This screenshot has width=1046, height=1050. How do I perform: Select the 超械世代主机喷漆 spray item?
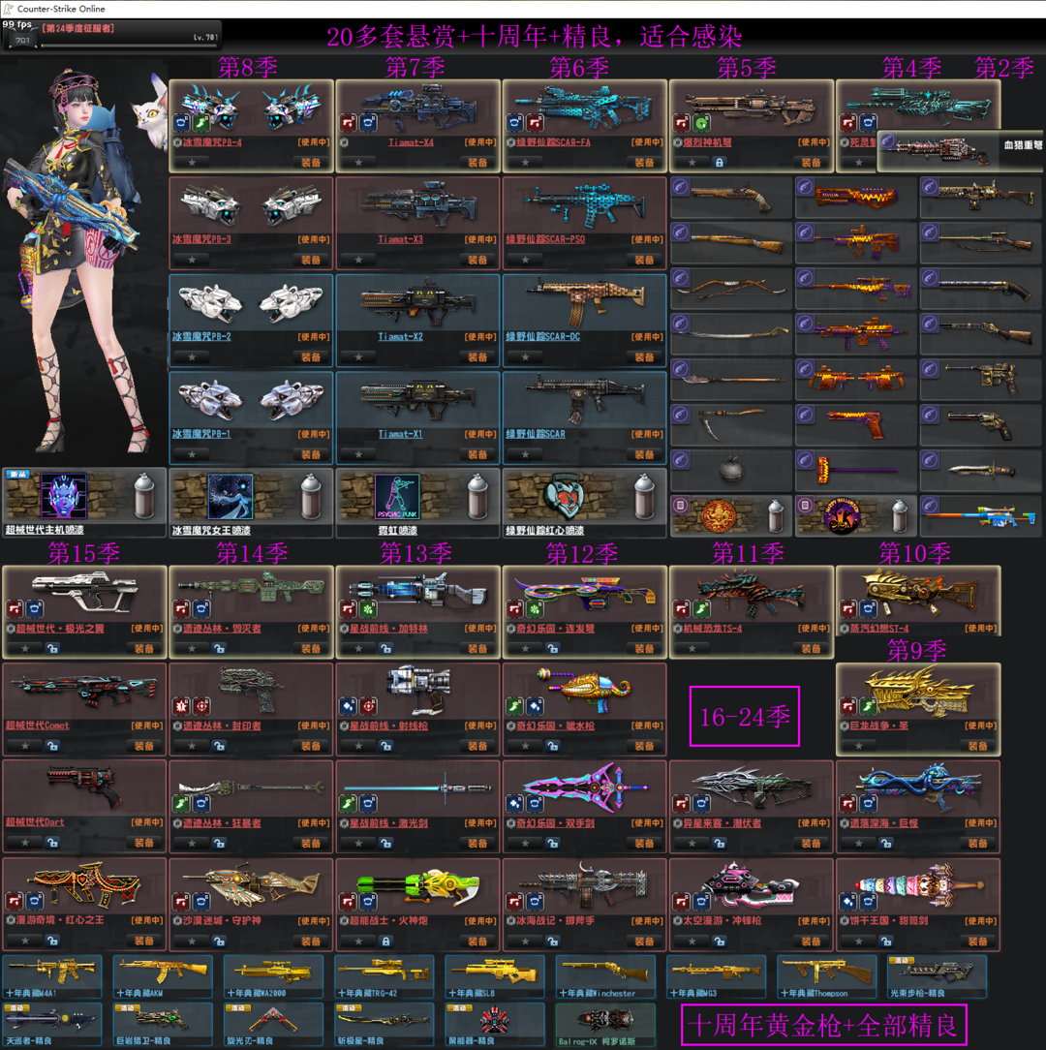83,502
